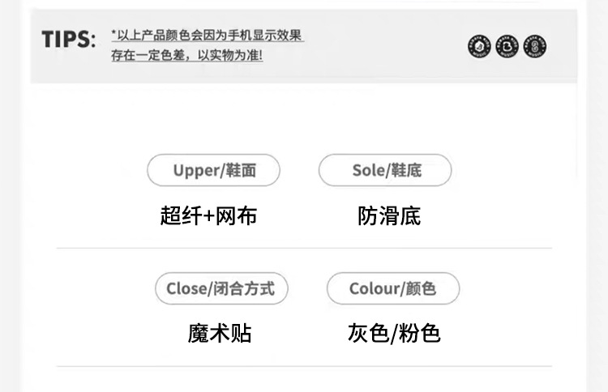The width and height of the screenshot is (608, 392).
Task: Click the 防滑底 sole description
Action: click(x=389, y=216)
